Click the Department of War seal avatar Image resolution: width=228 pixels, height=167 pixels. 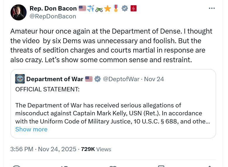20,79
